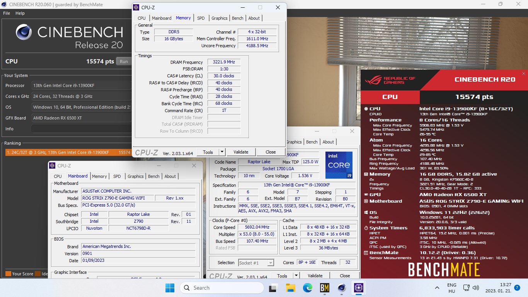Viewport: 528px width, 297px height.
Task: Click the CPU-Z title icon in Memory window
Action: point(136,7)
